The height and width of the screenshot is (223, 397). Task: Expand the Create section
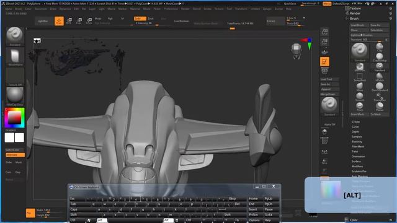[355, 122]
